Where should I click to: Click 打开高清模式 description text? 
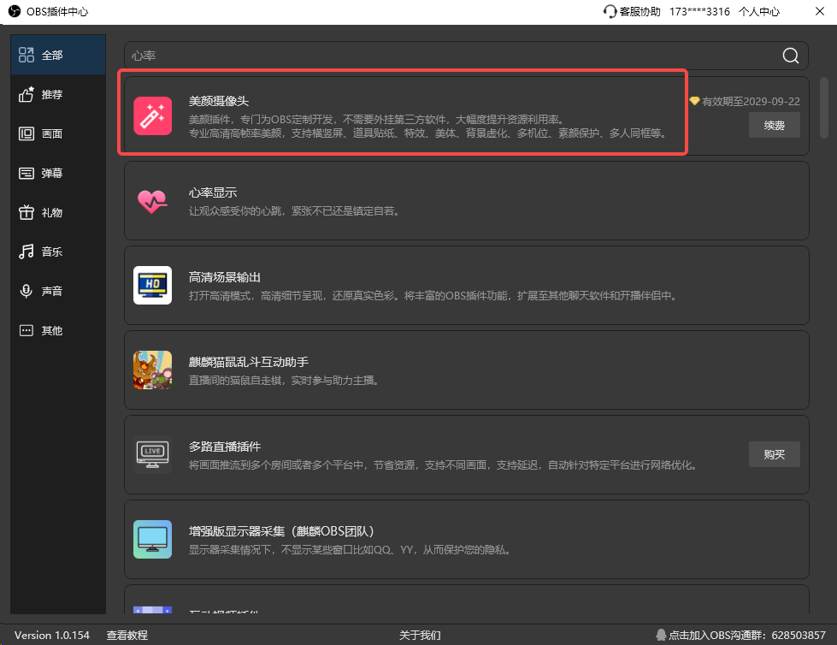[433, 295]
